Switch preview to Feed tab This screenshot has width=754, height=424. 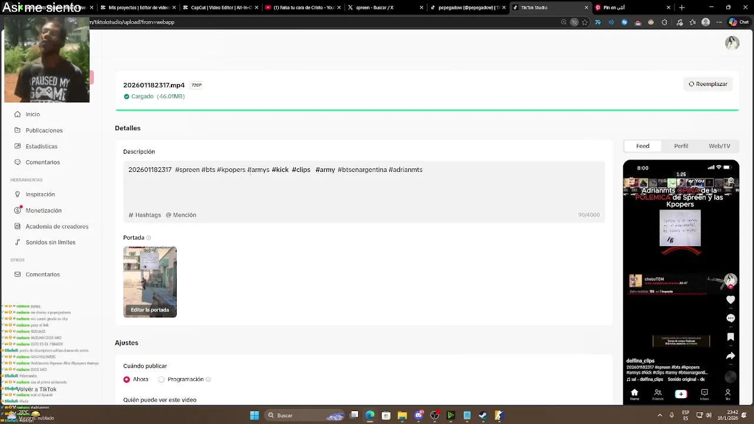pos(643,146)
